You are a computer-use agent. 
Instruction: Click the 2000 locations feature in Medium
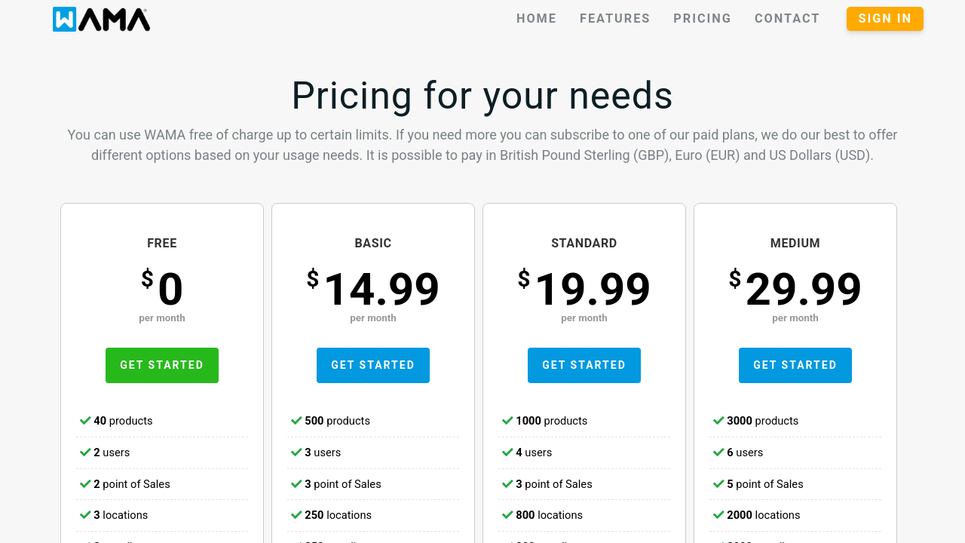[x=763, y=515]
